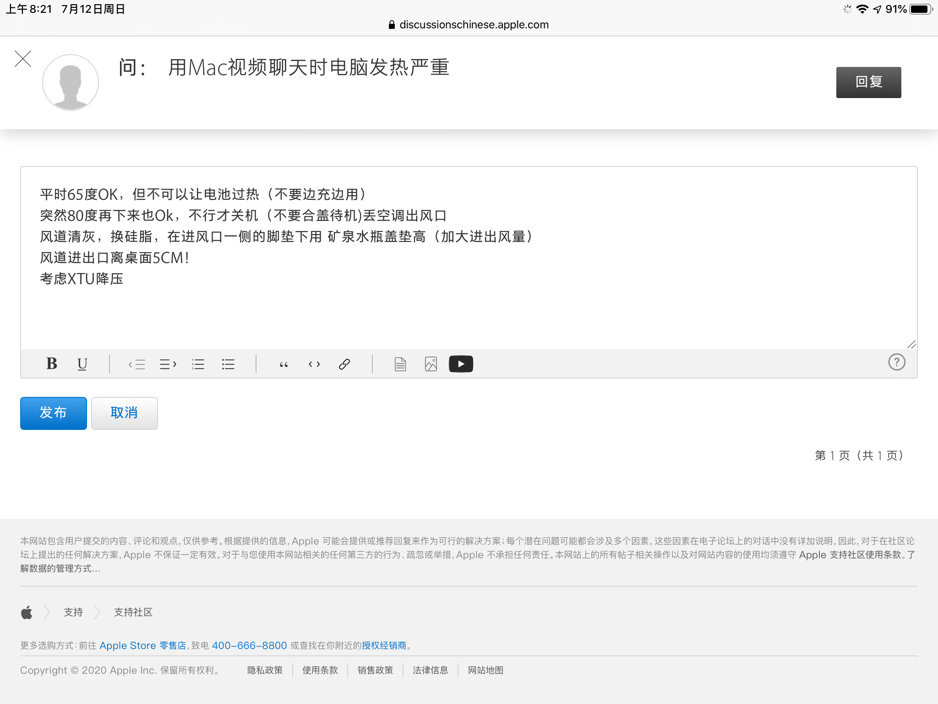Insert a block quote
Viewport: 938px width, 704px height.
[284, 364]
